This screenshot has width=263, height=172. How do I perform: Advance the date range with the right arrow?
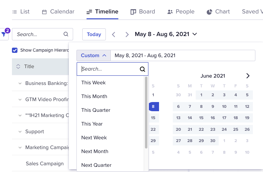(127, 34)
